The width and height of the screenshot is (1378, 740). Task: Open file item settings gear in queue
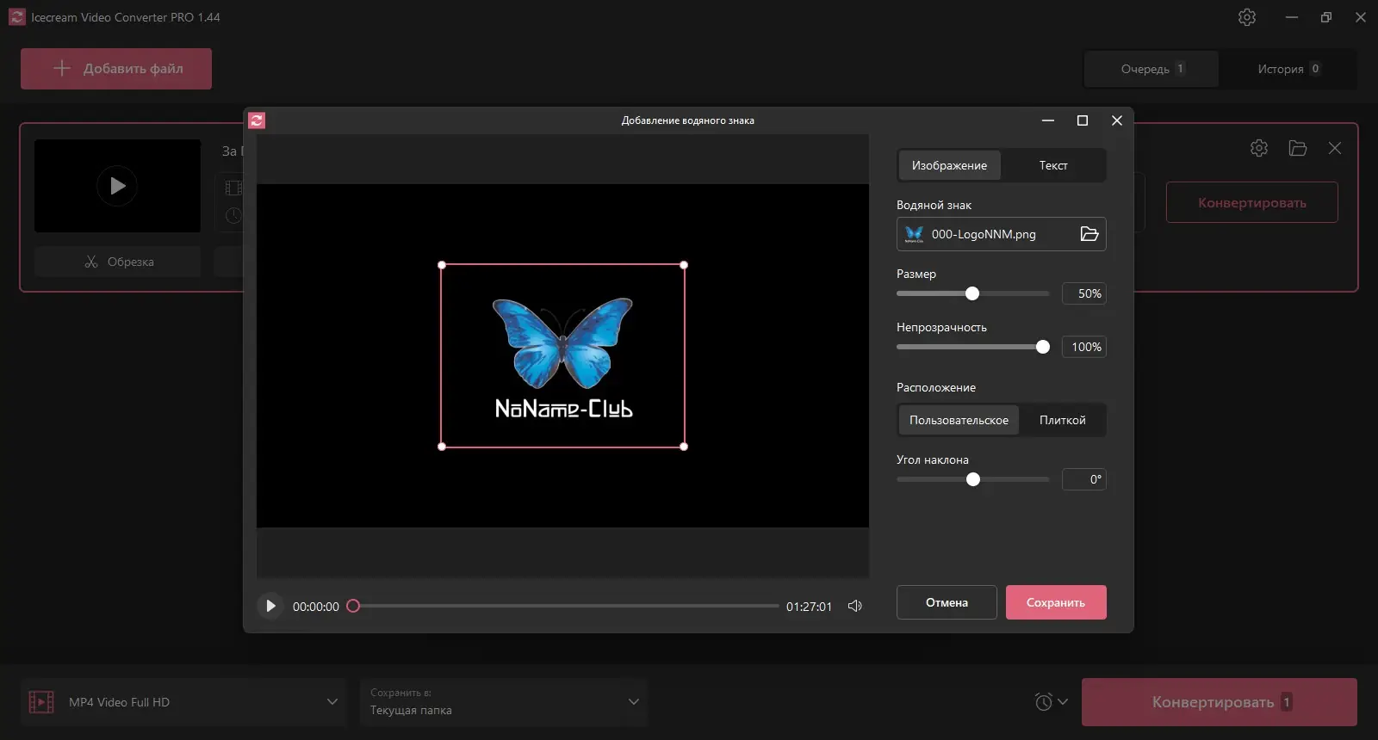pos(1259,148)
